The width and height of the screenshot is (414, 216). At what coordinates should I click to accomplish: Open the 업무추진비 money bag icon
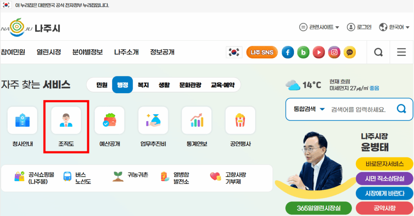pyautogui.click(x=153, y=120)
